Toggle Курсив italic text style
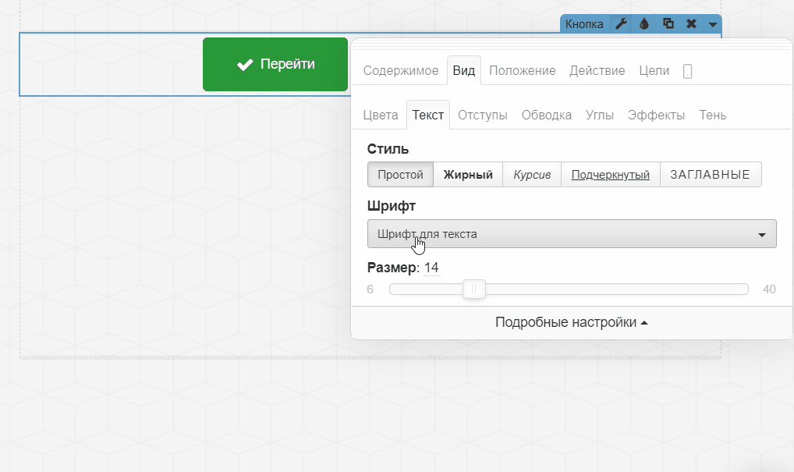This screenshot has height=472, width=794. [532, 175]
